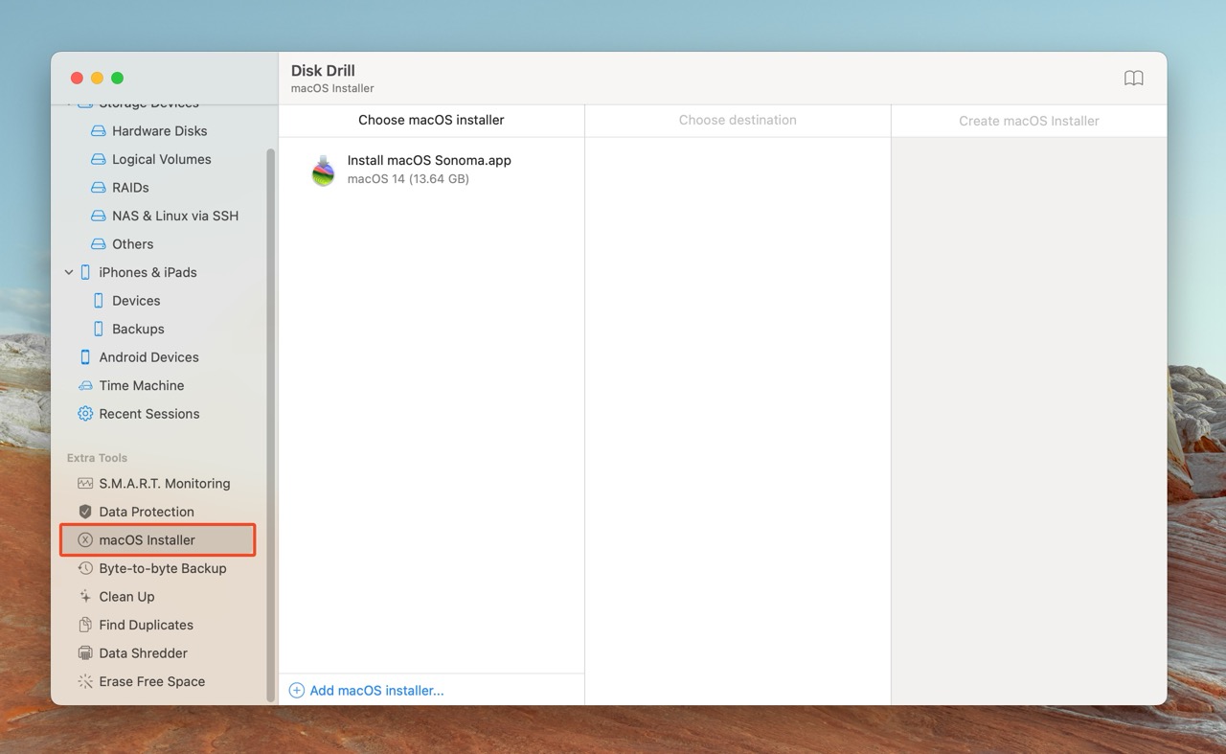The height and width of the screenshot is (754, 1226).
Task: Select the Choose macOS installer step header
Action: pyautogui.click(x=431, y=120)
